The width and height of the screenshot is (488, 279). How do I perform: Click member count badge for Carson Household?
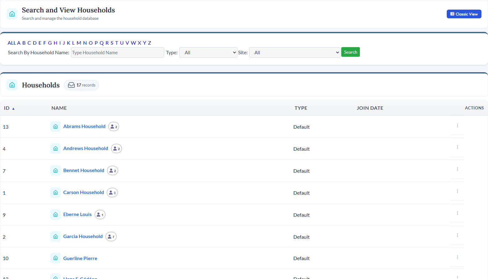[x=112, y=193]
